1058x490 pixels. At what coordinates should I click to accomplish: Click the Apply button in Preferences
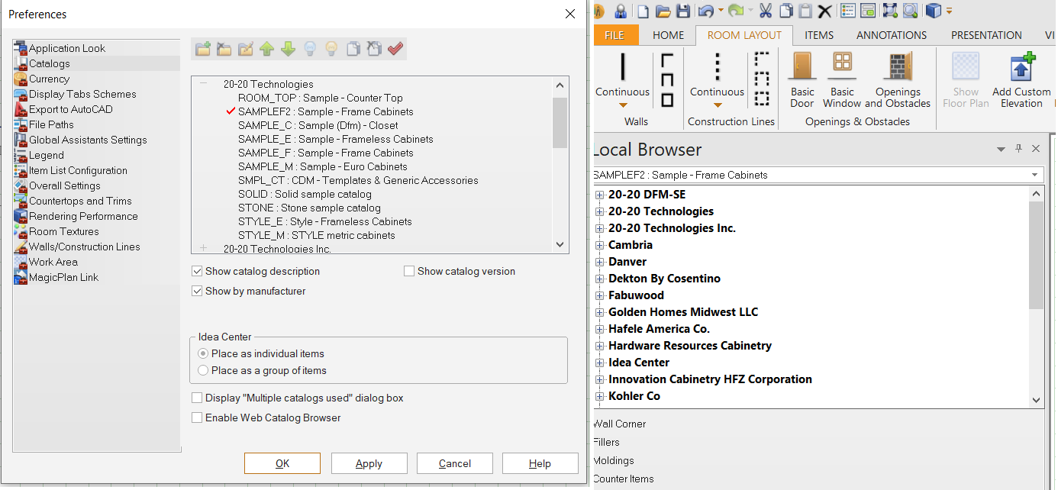(x=369, y=463)
